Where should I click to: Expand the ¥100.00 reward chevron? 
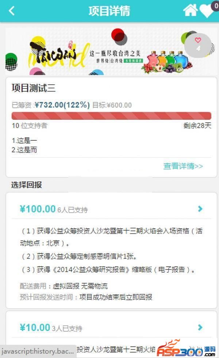coord(200,209)
